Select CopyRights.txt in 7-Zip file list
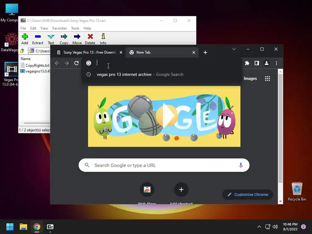Image resolution: width=312 pixels, height=234 pixels. coord(35,65)
